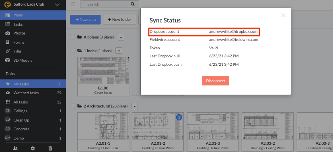Click the 1 Index open folder icon

click(80, 51)
